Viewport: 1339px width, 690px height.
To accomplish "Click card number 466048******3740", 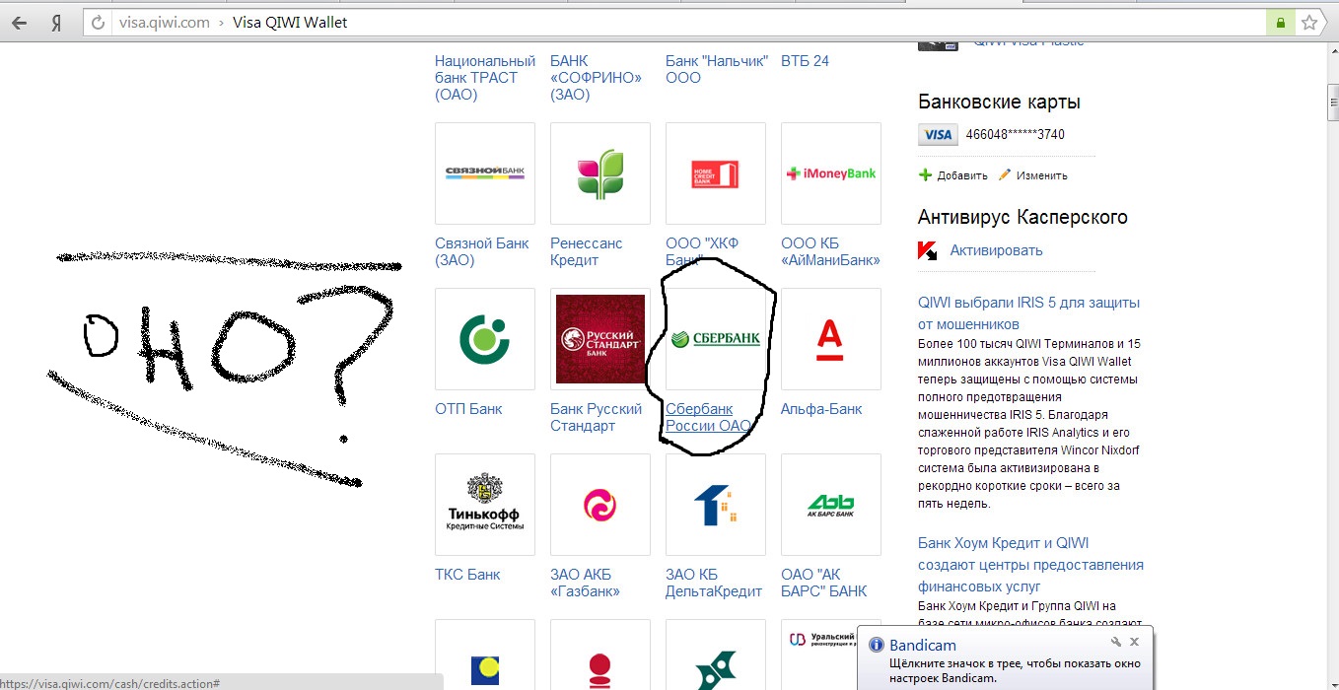I will (x=1015, y=135).
